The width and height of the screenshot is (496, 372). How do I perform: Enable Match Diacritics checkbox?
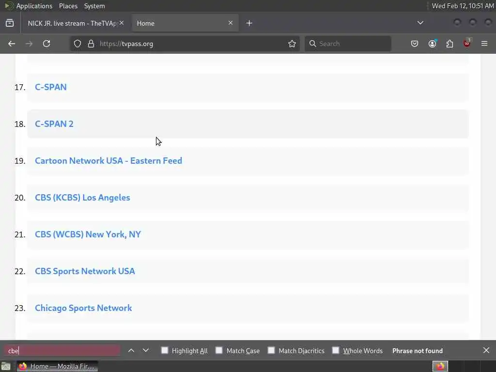271,350
